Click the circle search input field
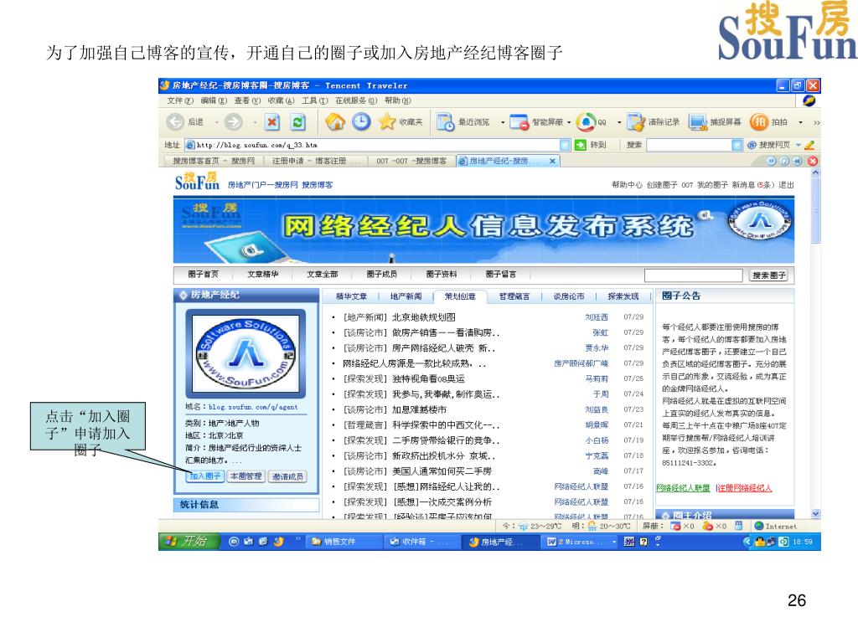This screenshot has width=858, height=643. point(693,275)
